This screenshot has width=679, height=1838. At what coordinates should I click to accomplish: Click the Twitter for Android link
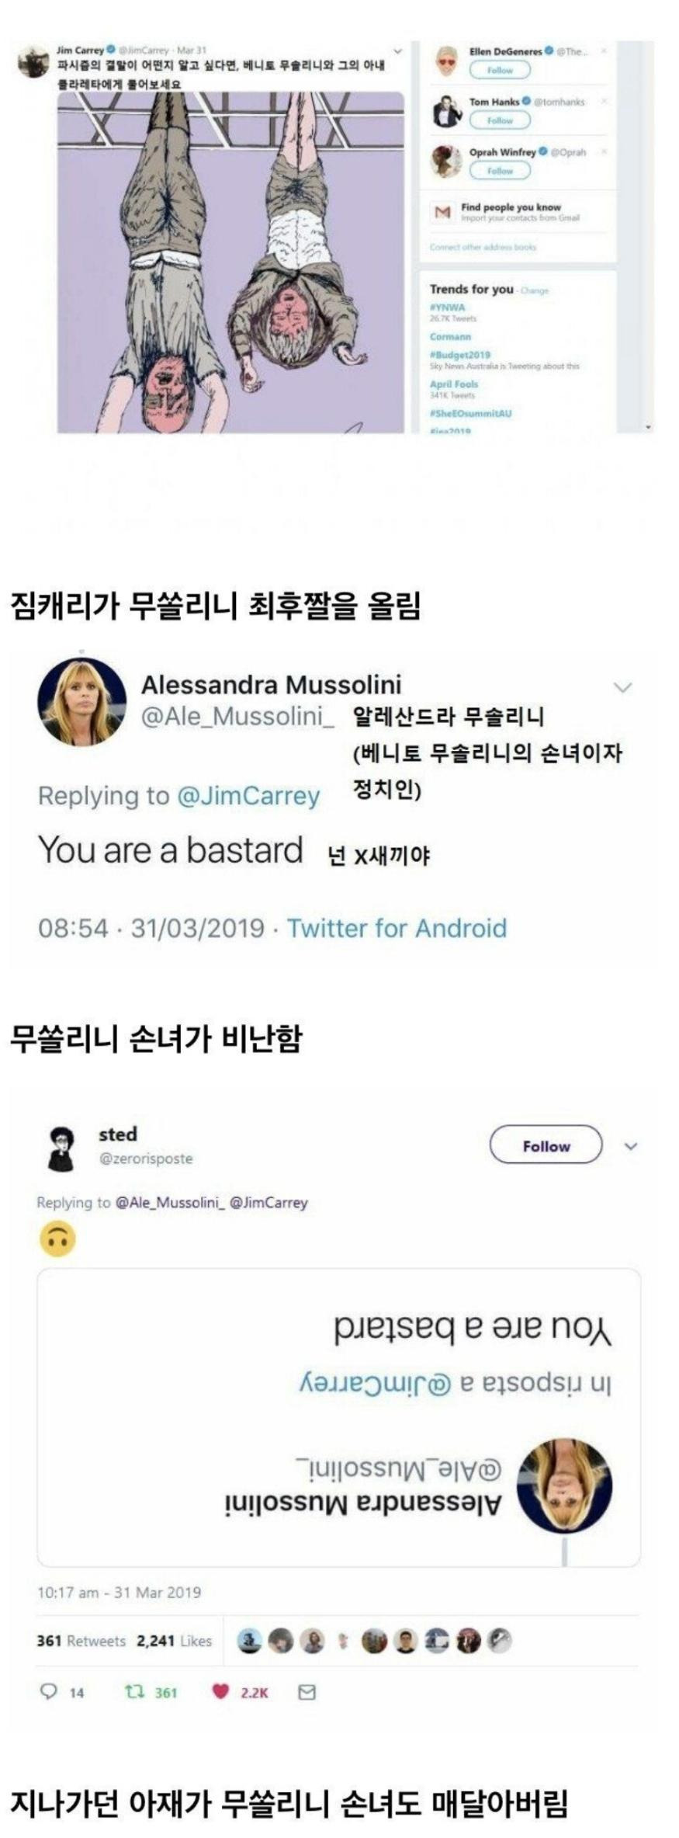coord(397,928)
